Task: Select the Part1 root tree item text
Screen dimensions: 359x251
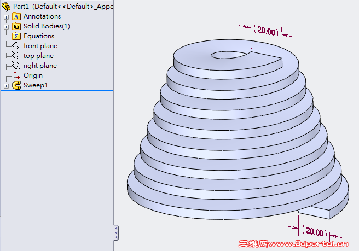Action: [x=63, y=7]
